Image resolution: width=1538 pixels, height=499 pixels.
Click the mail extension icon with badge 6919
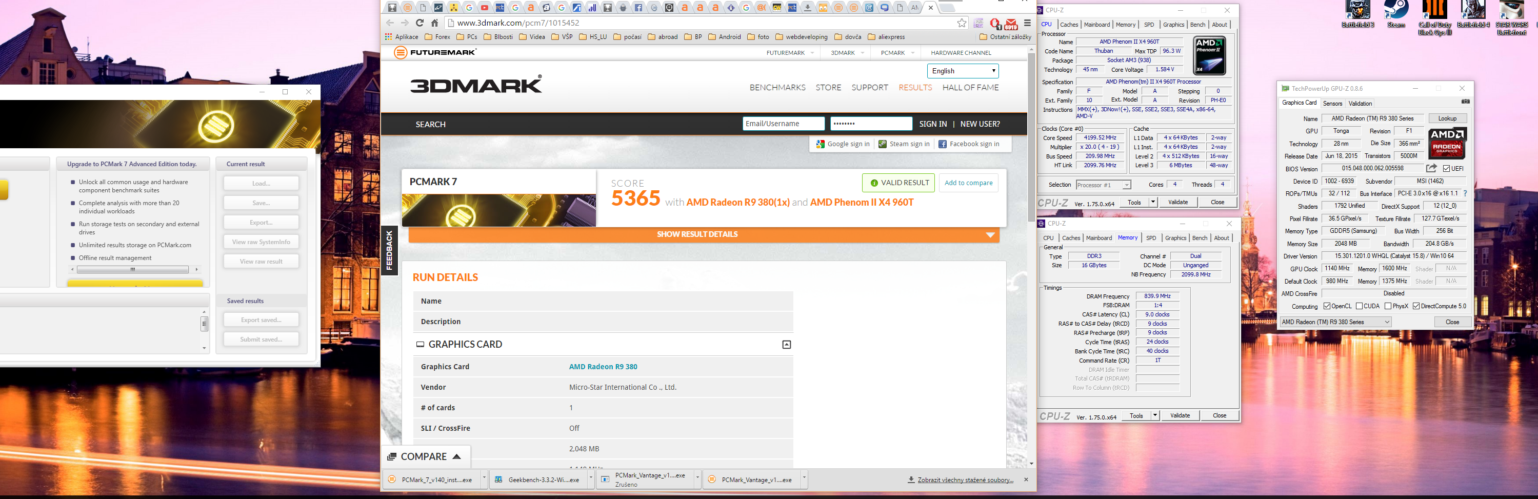pos(1011,24)
